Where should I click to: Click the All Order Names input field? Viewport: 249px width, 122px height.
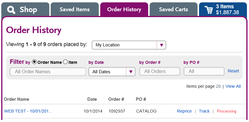48,71
